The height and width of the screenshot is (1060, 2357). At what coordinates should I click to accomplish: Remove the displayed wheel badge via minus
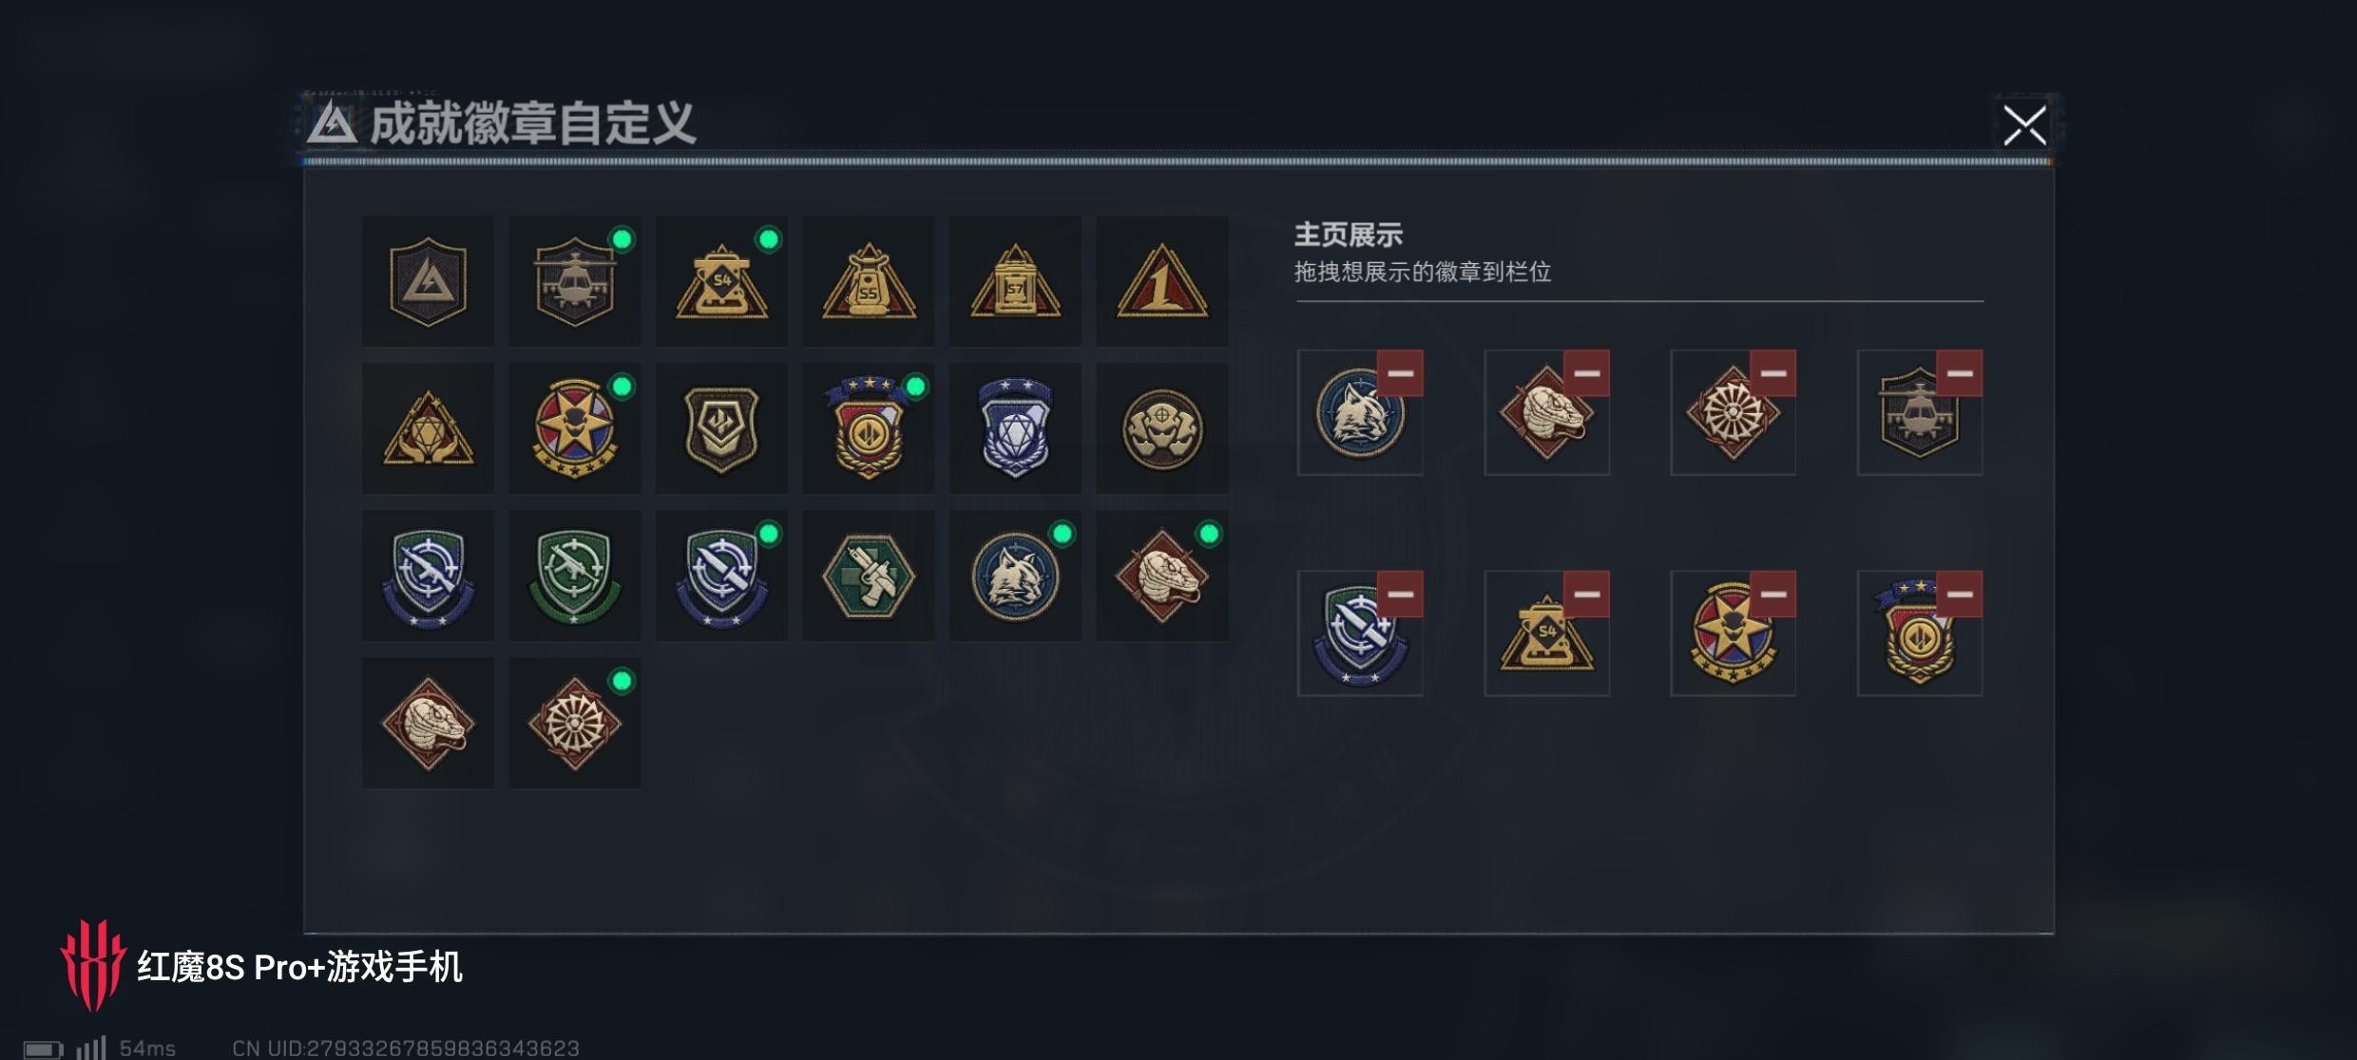click(x=1773, y=373)
